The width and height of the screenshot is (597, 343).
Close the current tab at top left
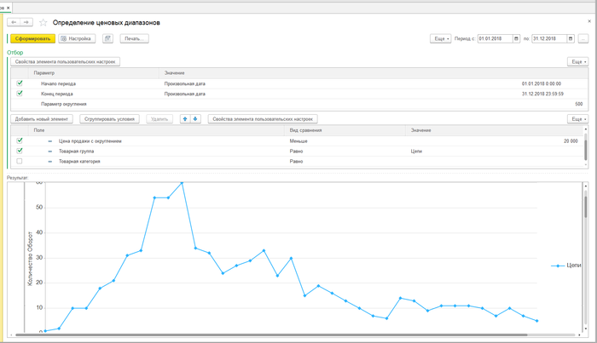coord(9,7)
